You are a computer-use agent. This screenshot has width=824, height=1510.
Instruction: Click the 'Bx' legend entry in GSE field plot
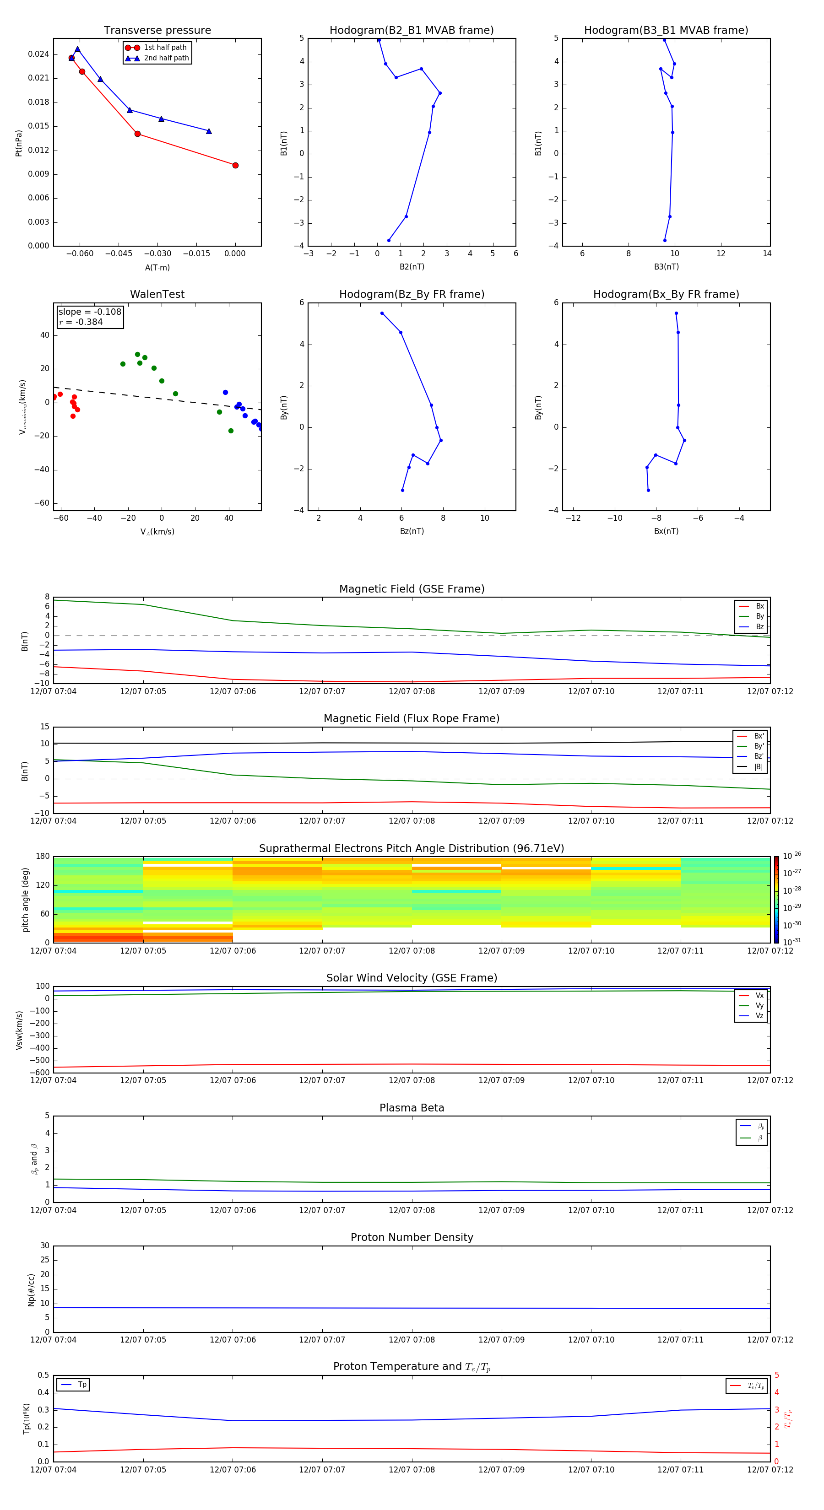(x=751, y=606)
